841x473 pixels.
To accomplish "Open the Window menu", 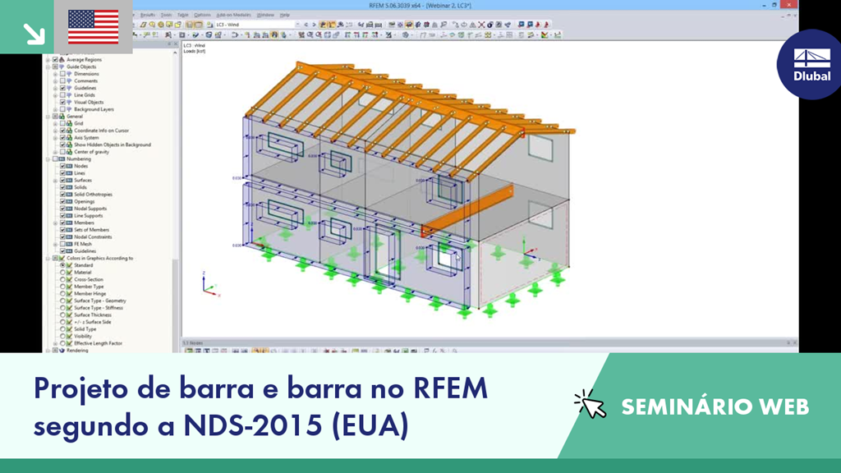I will (265, 15).
